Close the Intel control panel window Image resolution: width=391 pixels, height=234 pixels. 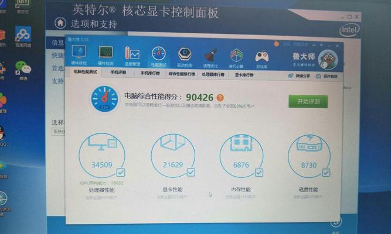[357, 17]
